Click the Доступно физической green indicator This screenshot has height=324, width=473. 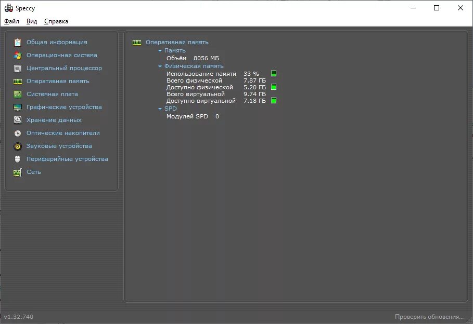tap(274, 87)
